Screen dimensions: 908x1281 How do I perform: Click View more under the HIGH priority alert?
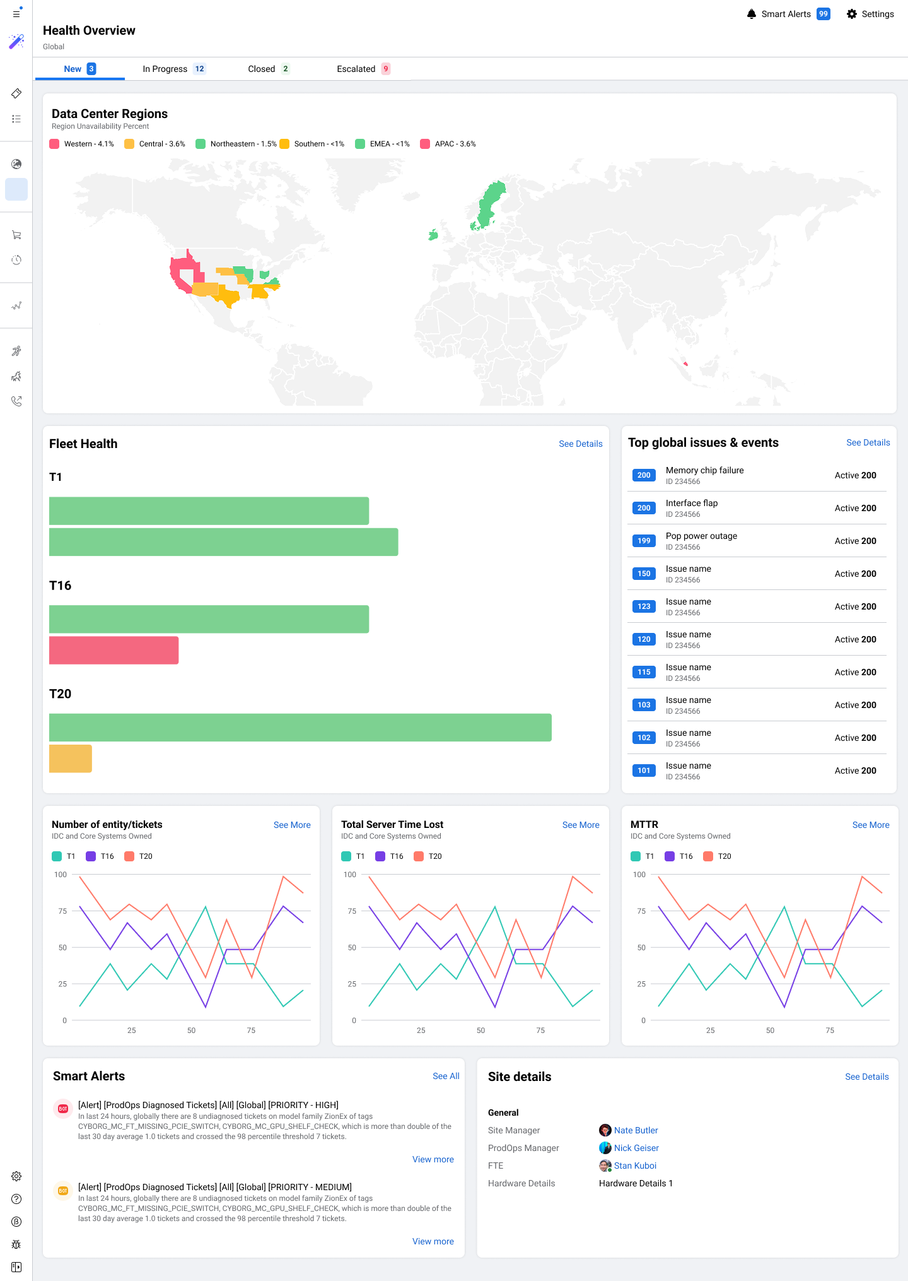433,1159
